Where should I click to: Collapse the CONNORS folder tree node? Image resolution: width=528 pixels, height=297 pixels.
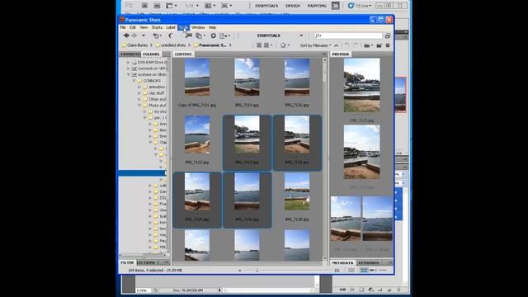coord(134,81)
